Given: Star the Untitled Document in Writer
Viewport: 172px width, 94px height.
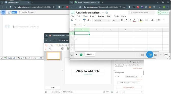Looking at the screenshot, I should click(20, 12).
